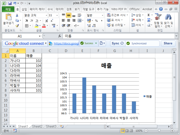Switch to the 삽입 (Insert) tab
This screenshot has height=135, width=180.
(24, 9)
